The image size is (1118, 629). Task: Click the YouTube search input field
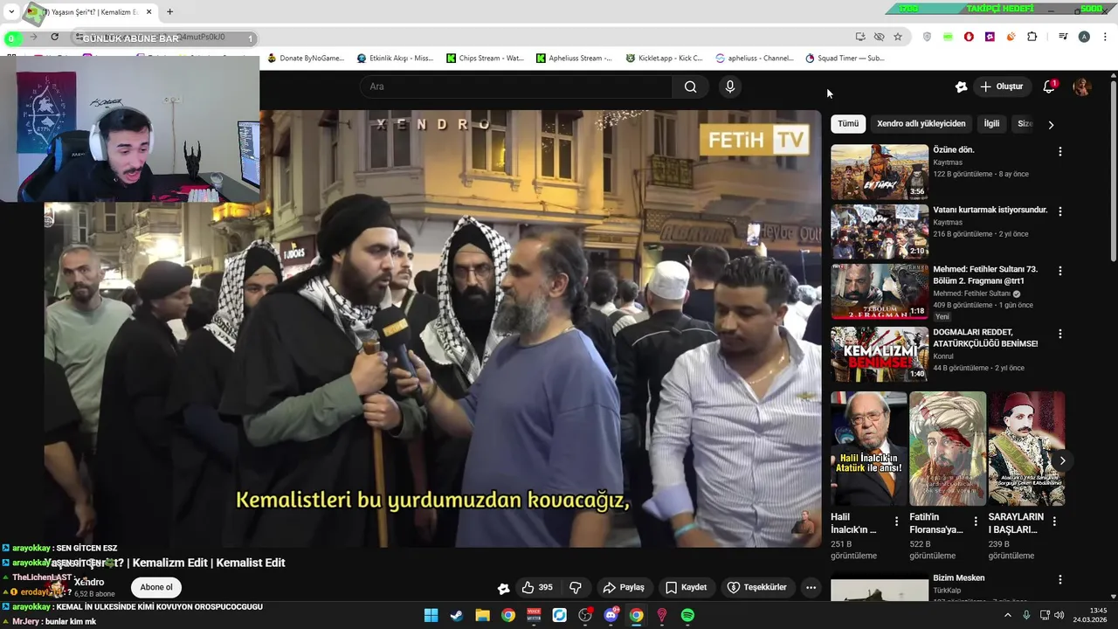tap(515, 86)
